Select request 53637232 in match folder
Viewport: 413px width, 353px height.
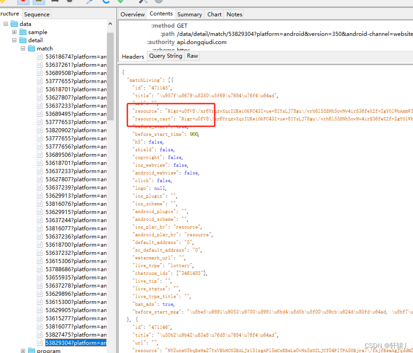click(76, 253)
